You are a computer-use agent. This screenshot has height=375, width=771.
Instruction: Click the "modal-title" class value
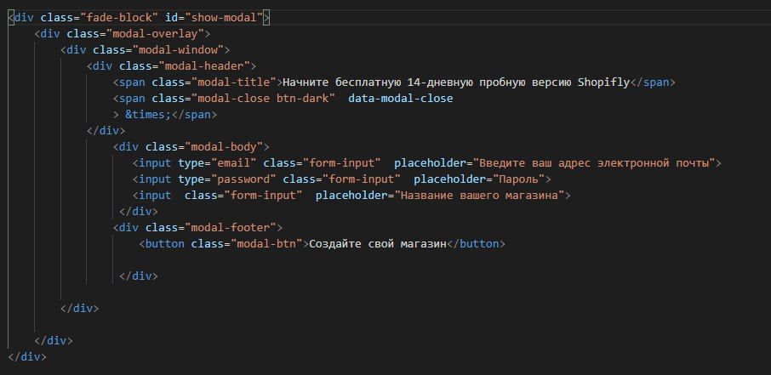233,82
